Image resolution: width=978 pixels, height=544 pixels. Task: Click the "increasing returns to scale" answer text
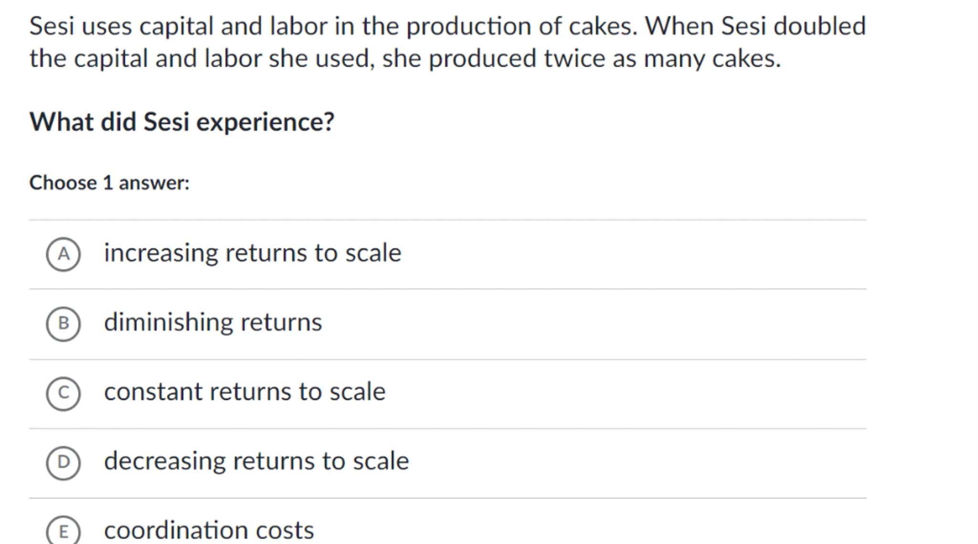tap(252, 253)
